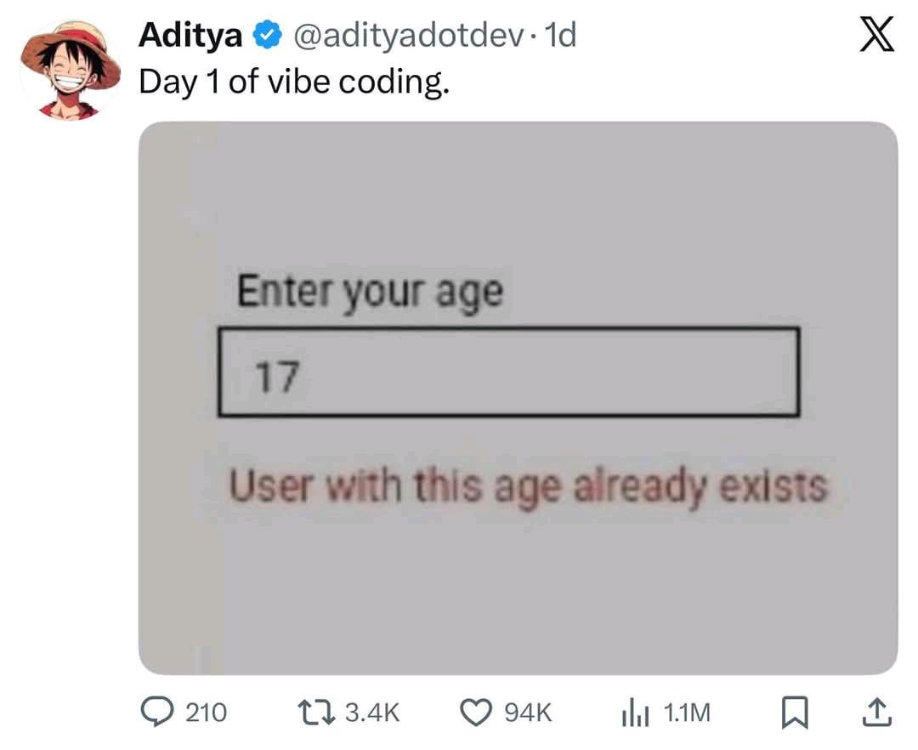Click the share upload icon
This screenshot has width=918, height=750.
[x=880, y=713]
